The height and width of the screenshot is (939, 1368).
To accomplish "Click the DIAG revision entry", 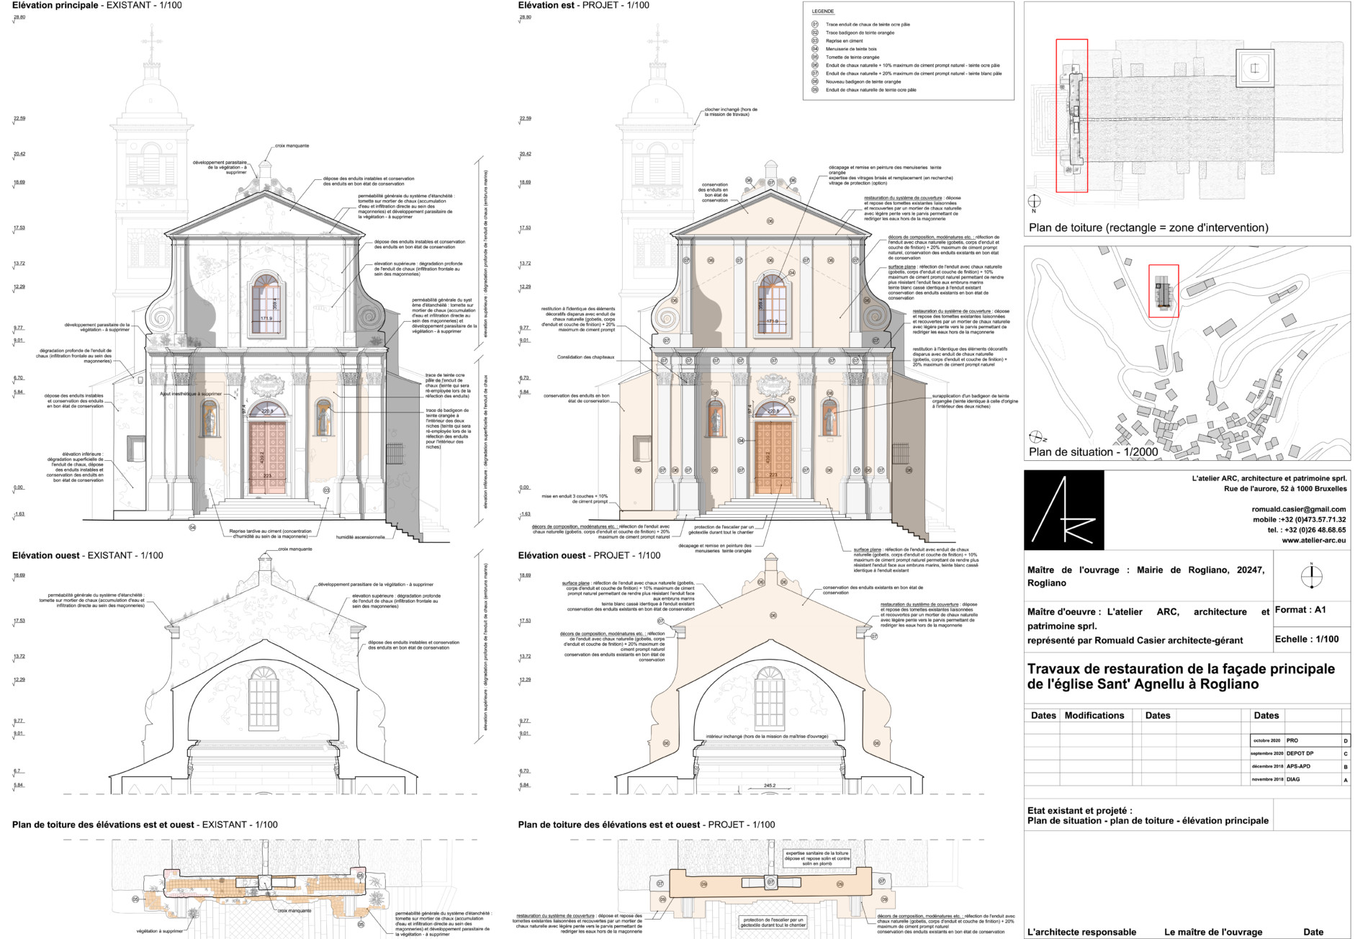I will click(x=1293, y=779).
